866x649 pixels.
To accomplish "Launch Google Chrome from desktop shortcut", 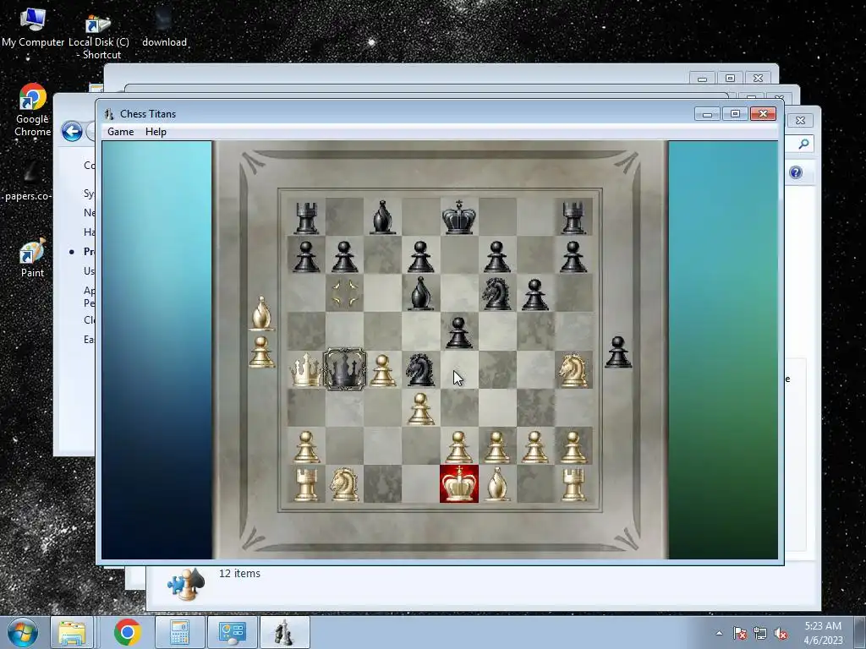I will pos(33,110).
